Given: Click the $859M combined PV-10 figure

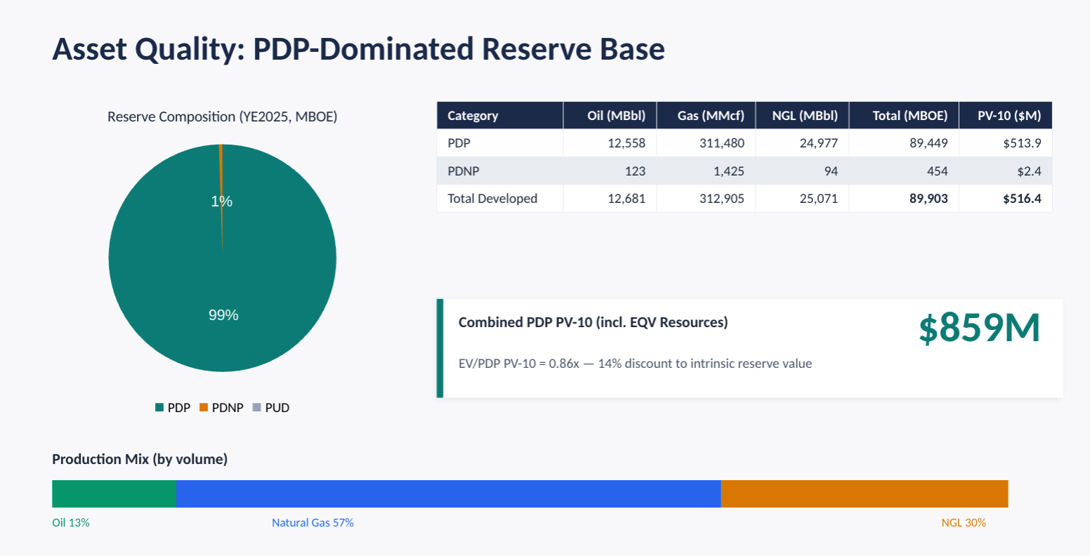Looking at the screenshot, I should (x=979, y=329).
